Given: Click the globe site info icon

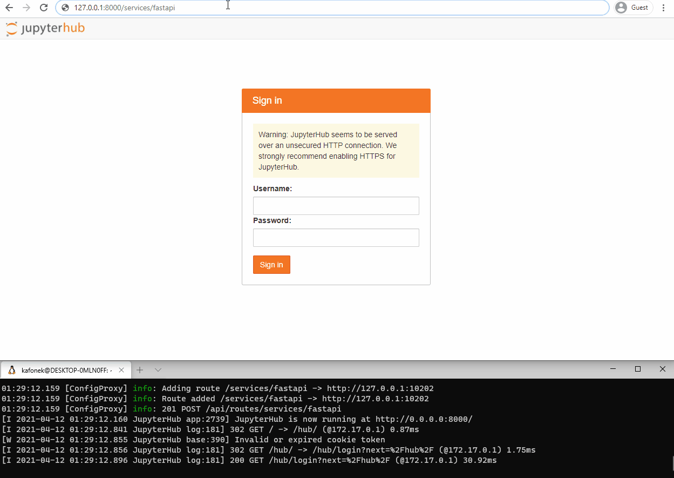Looking at the screenshot, I should tap(65, 8).
